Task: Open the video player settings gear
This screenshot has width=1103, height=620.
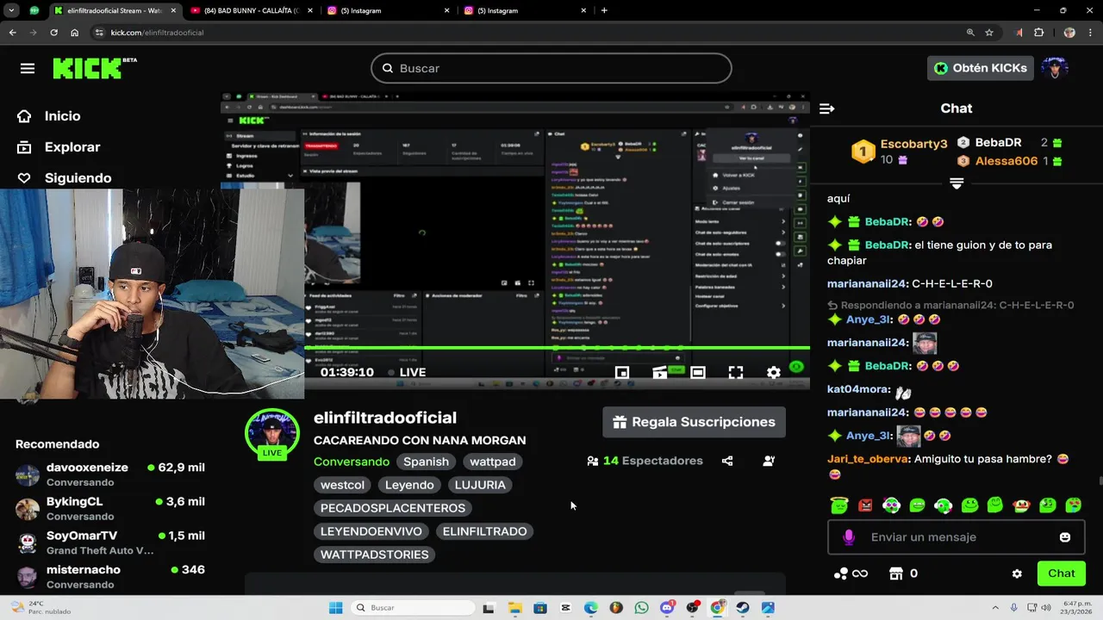Action: 774,372
